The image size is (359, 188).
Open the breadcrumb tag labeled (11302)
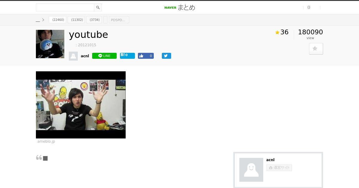pos(76,20)
